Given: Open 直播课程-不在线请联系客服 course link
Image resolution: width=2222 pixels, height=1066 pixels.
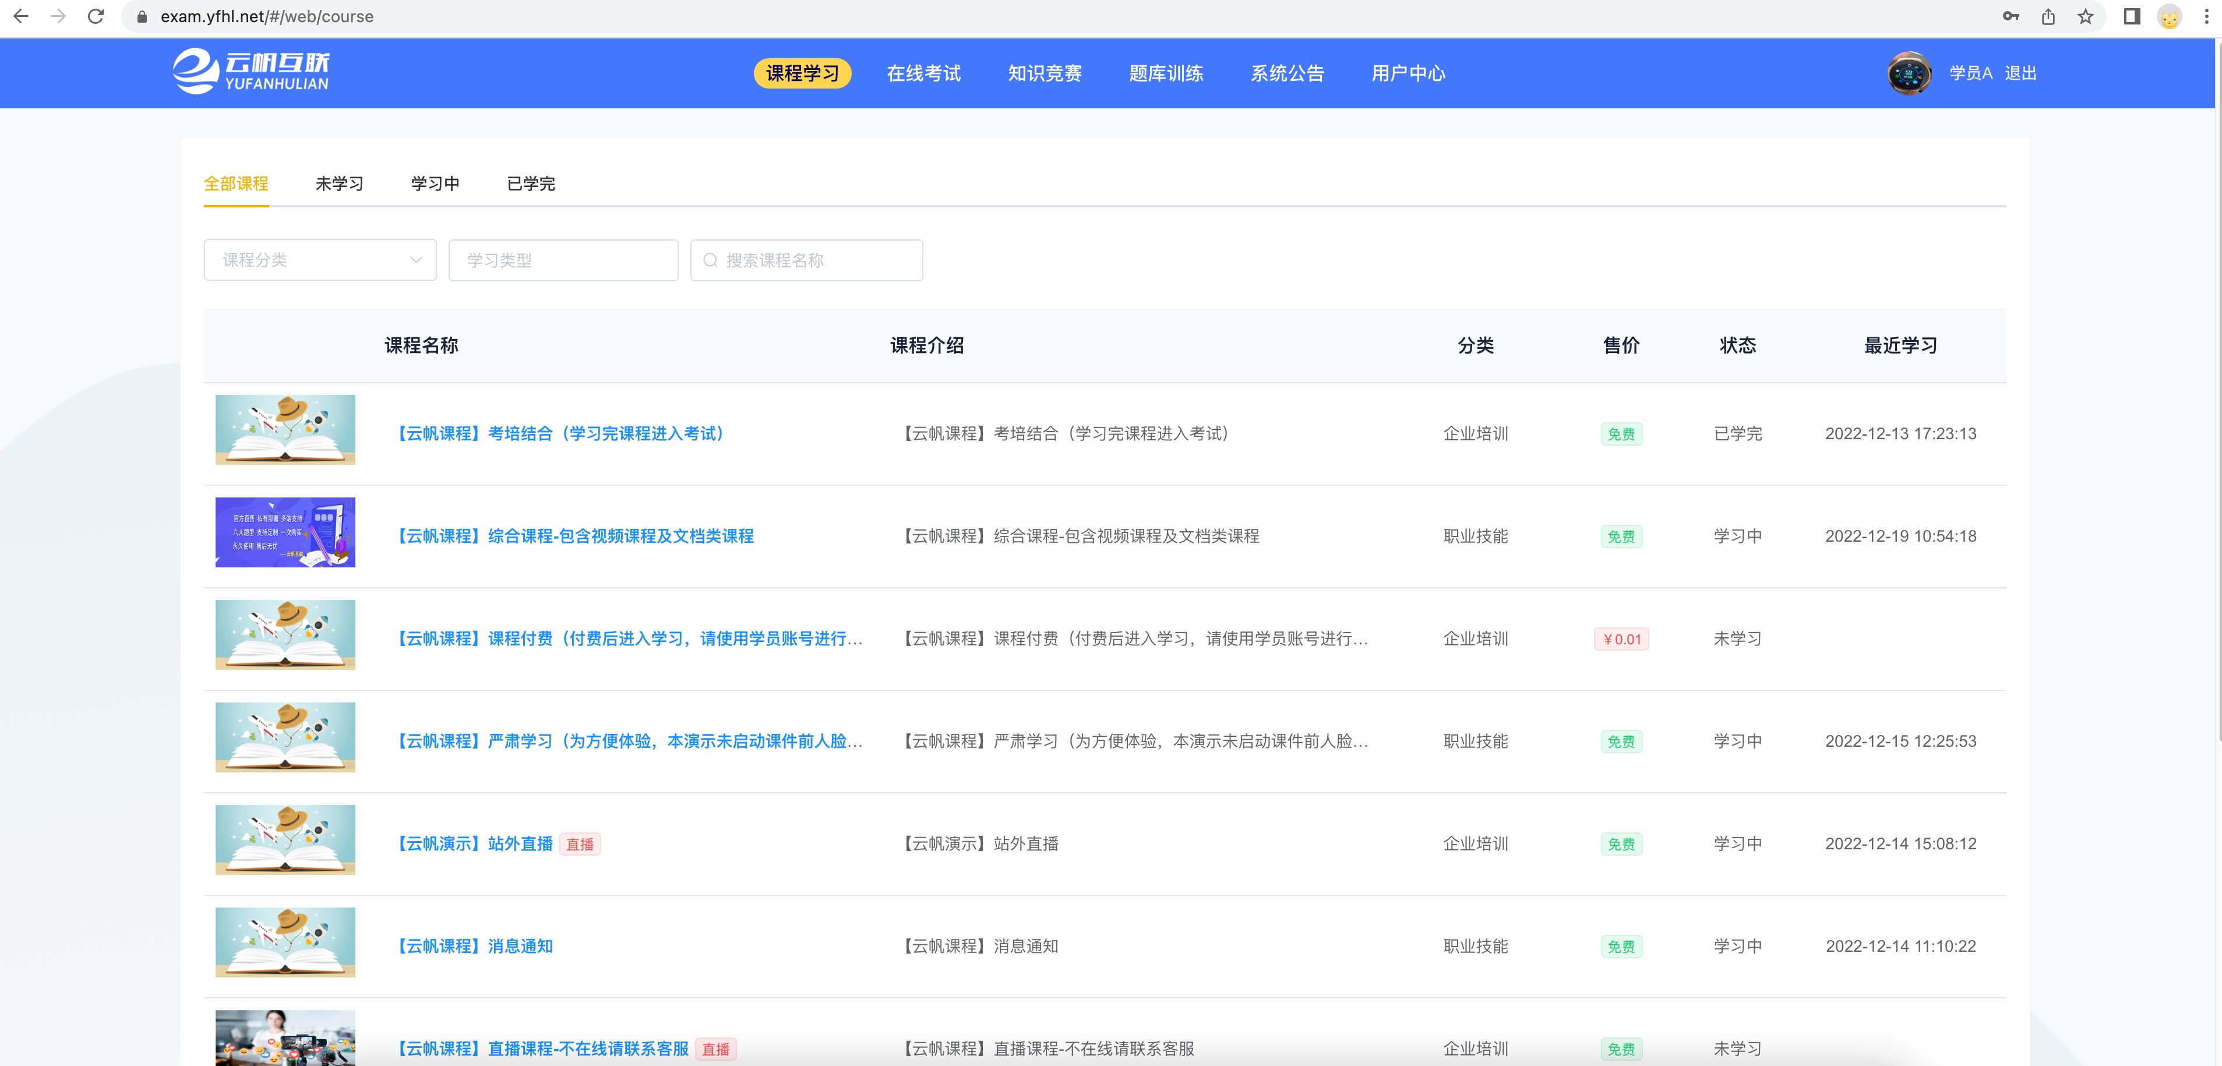Looking at the screenshot, I should 542,1049.
